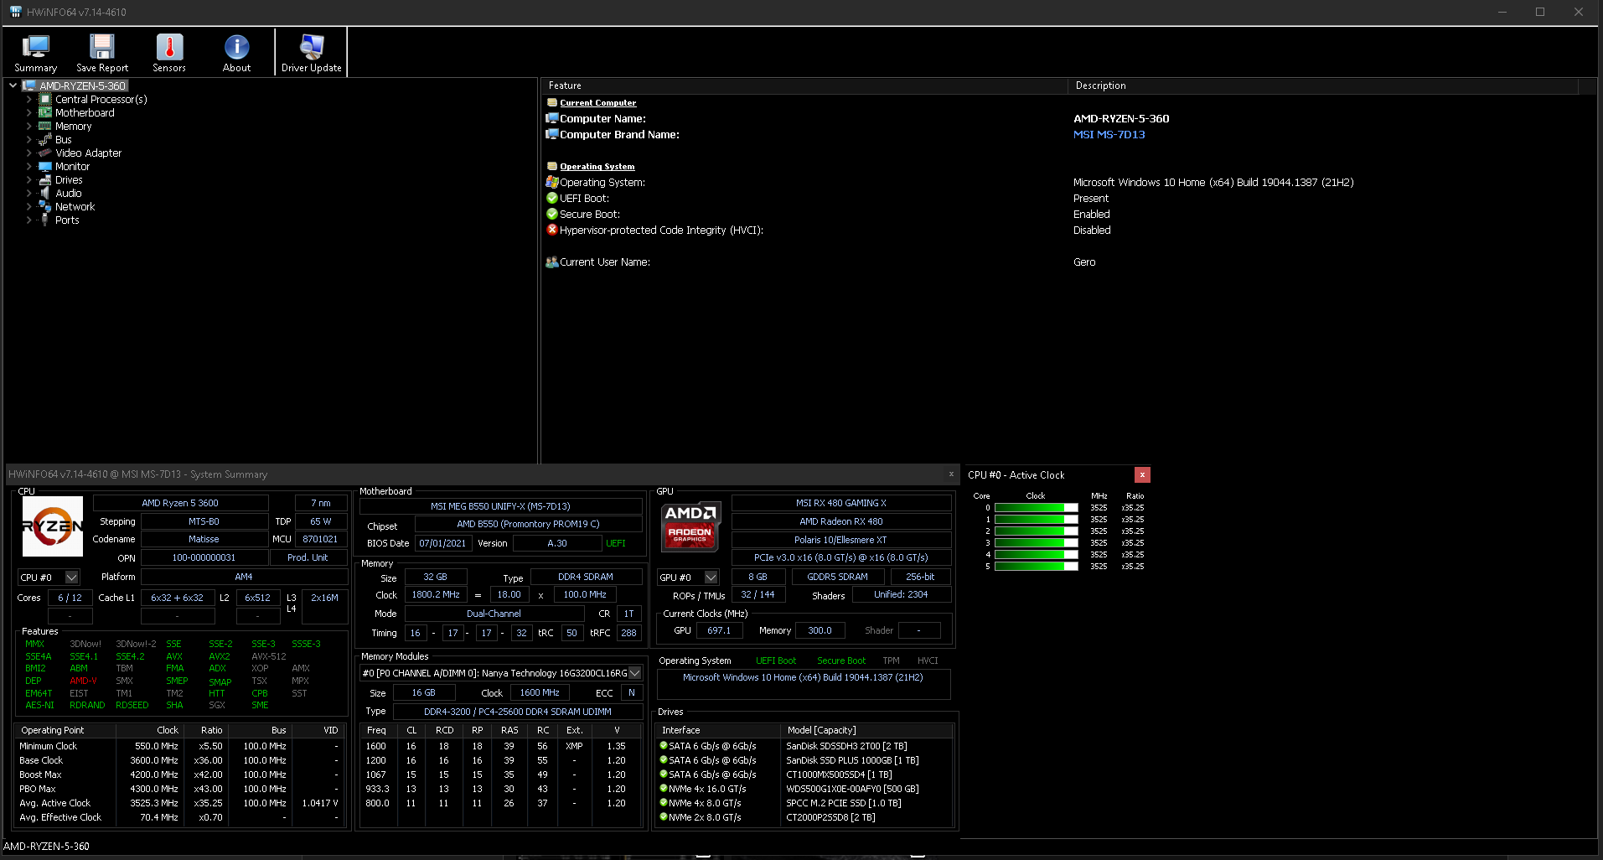Click the AMD Radeon Graphics logo
This screenshot has width=1603, height=860.
690,526
